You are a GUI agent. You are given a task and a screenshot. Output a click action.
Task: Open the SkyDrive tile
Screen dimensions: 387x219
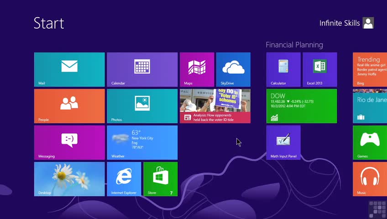pyautogui.click(x=233, y=69)
